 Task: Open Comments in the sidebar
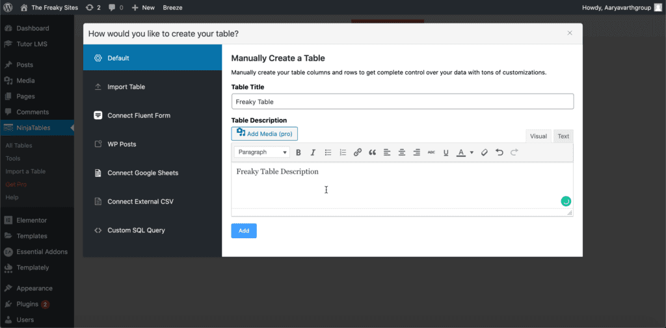(37, 112)
